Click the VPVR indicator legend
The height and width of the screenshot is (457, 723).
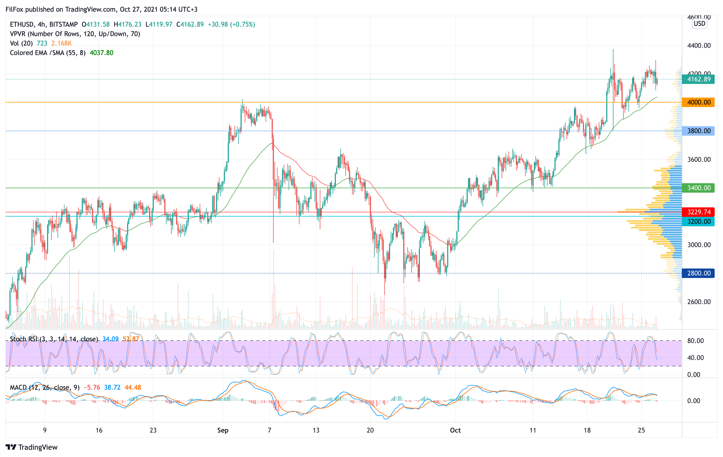click(75, 34)
